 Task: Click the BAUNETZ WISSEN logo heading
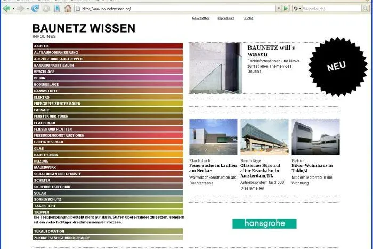pyautogui.click(x=84, y=28)
